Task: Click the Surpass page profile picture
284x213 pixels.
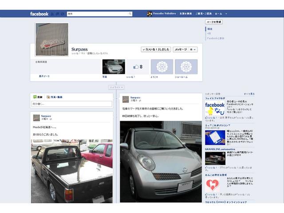Action: (52, 39)
